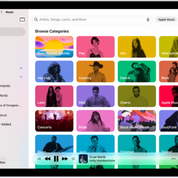Viewport: 178px width, 178px height.
Task: Open the Dance category card
Action: [137, 72]
